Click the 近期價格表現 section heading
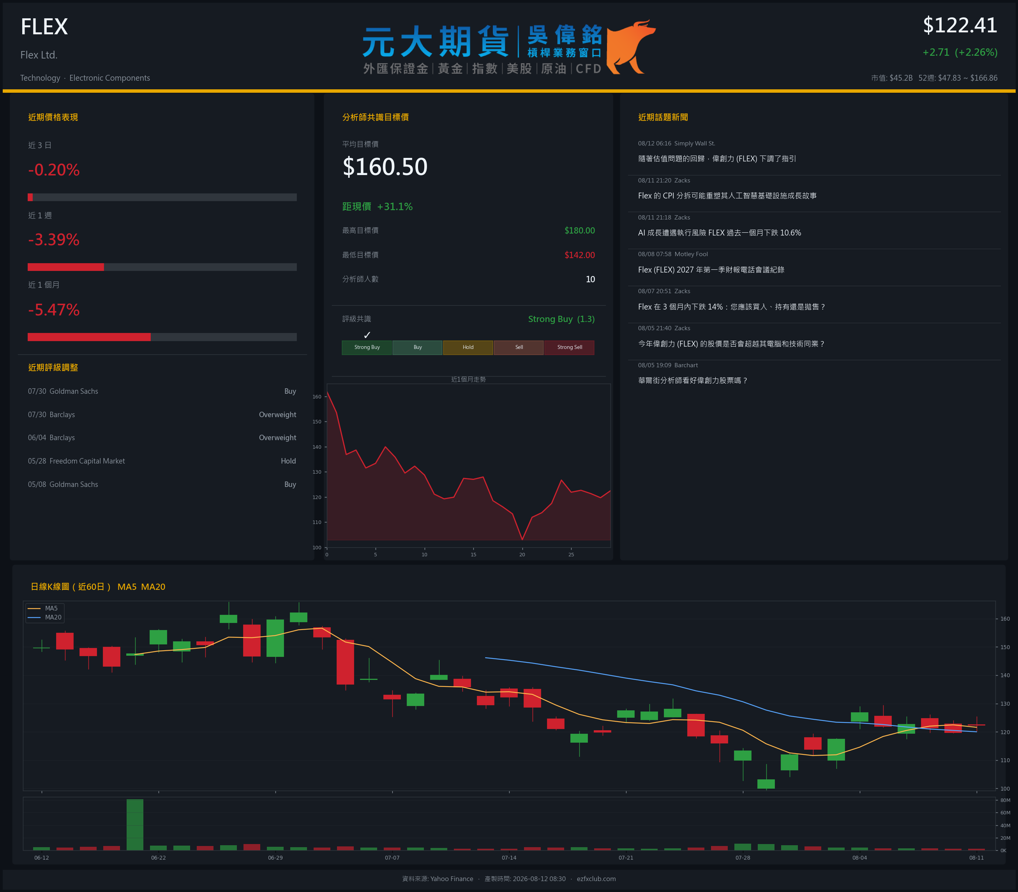 point(53,117)
